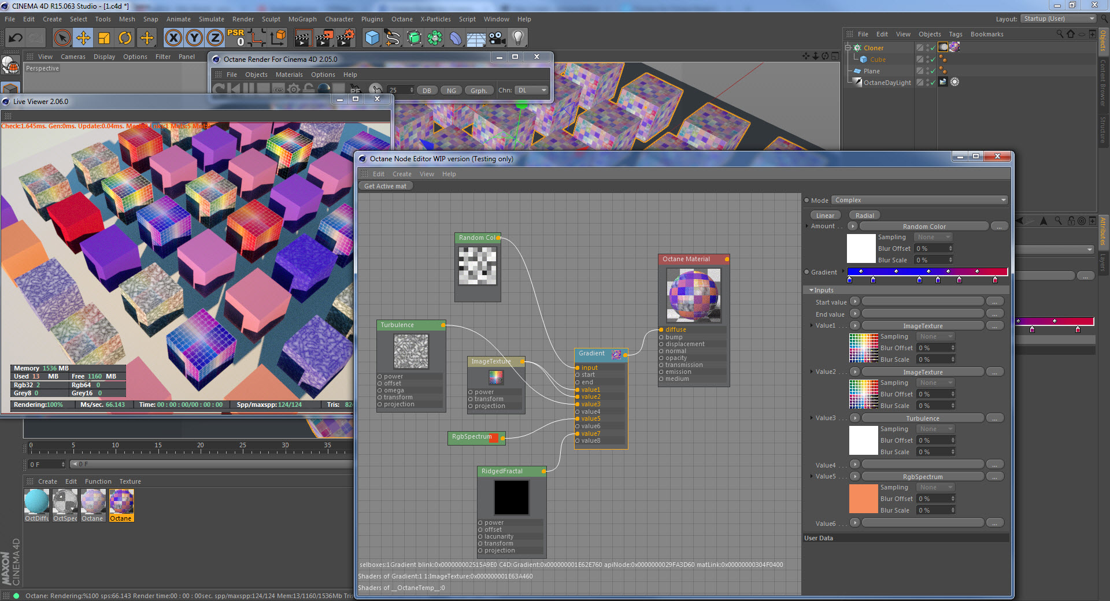Image resolution: width=1110 pixels, height=601 pixels.
Task: Click the home icon in Object Manager
Action: click(1070, 34)
